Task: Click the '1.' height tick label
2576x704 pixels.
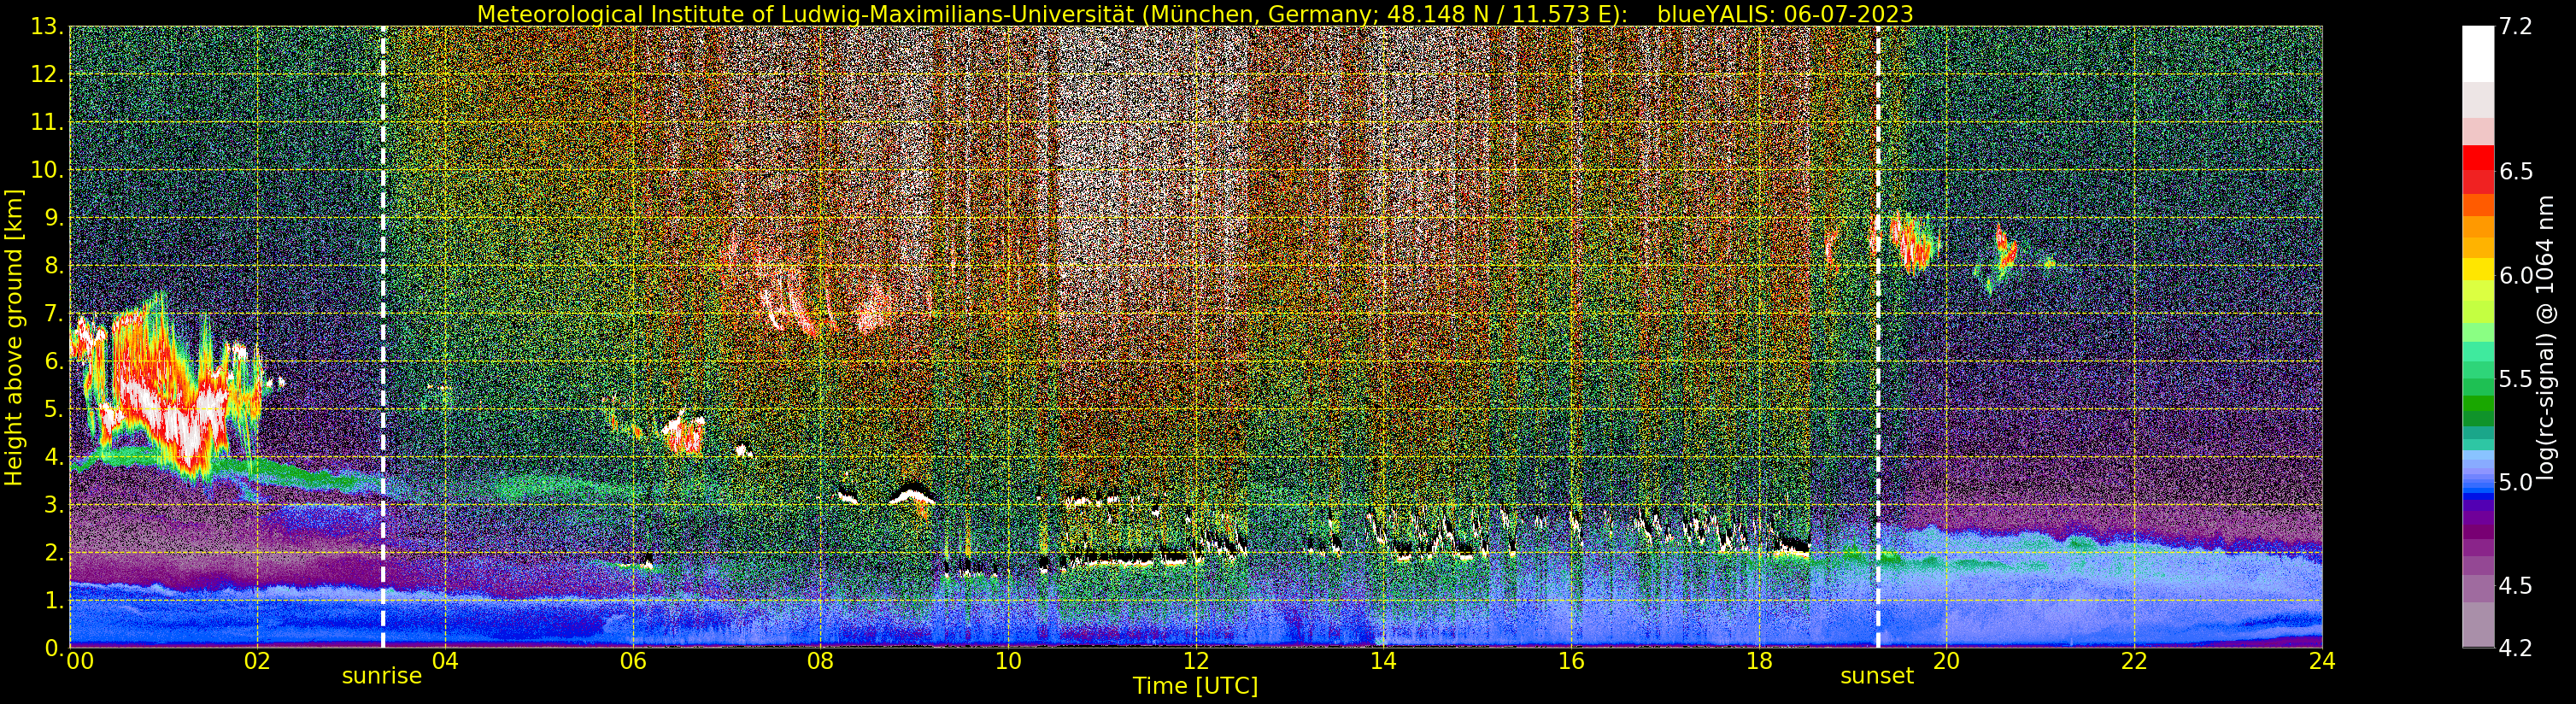Action: click(x=54, y=601)
